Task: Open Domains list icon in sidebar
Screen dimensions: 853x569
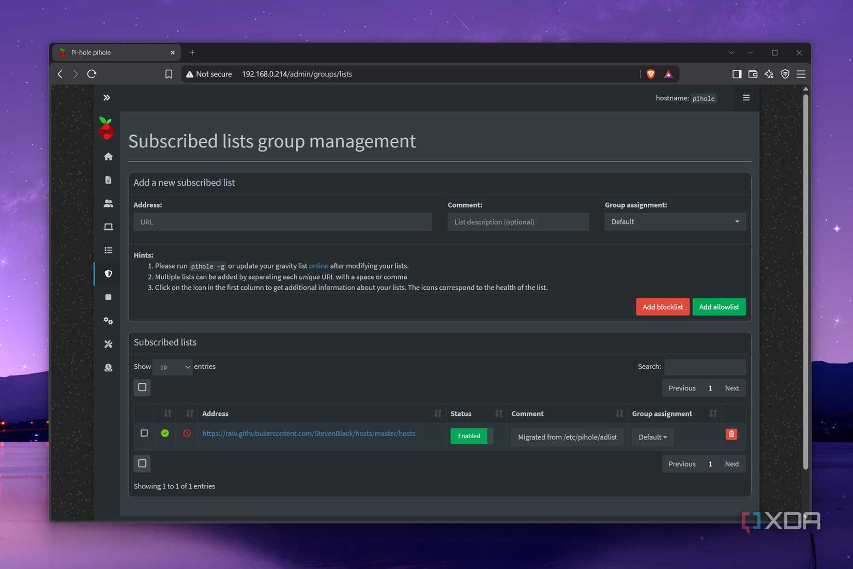Action: coord(108,250)
